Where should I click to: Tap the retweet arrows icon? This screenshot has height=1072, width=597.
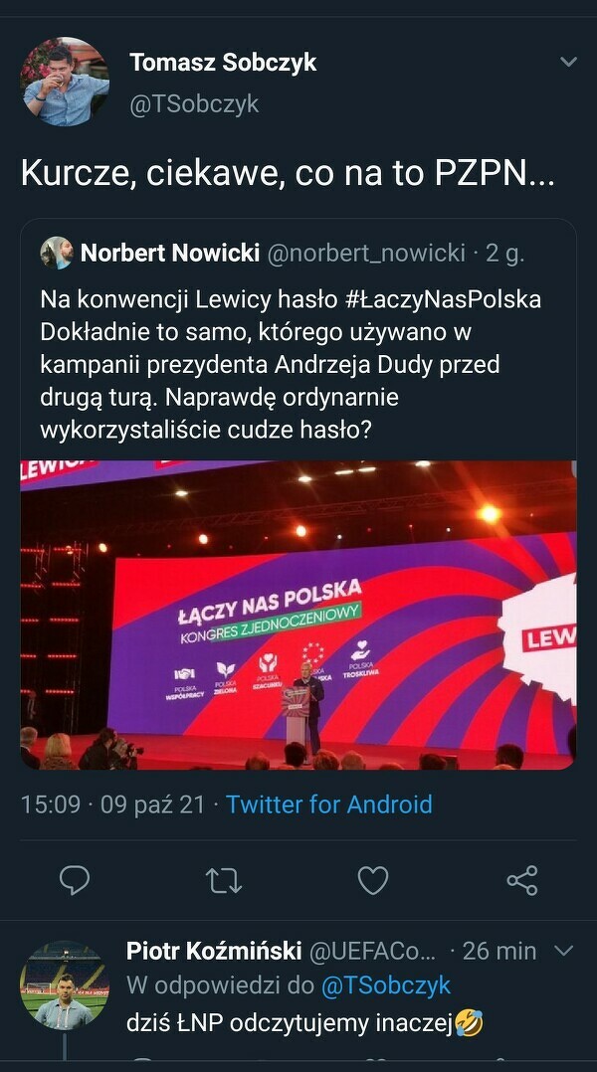coord(224,881)
